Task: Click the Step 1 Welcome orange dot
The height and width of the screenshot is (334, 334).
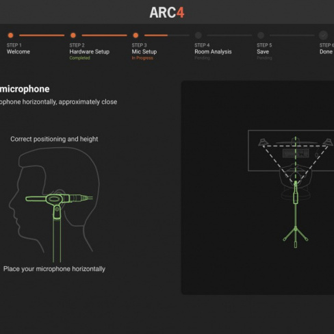Action: coord(10,36)
